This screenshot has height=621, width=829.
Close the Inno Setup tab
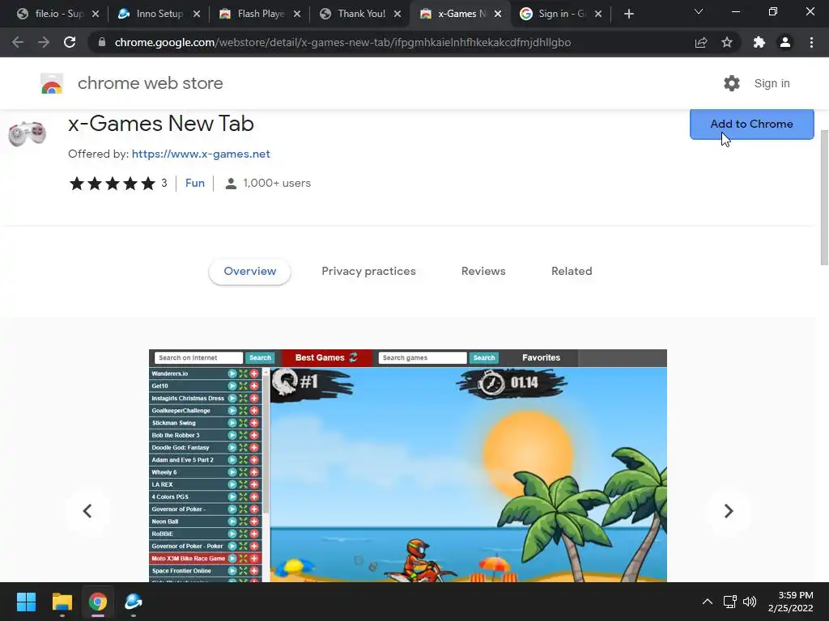197,14
